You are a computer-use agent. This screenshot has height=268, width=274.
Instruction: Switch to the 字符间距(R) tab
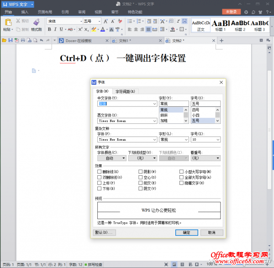(x=125, y=91)
